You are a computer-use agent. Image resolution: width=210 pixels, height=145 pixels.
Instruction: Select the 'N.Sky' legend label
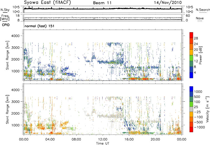coord(5,10)
